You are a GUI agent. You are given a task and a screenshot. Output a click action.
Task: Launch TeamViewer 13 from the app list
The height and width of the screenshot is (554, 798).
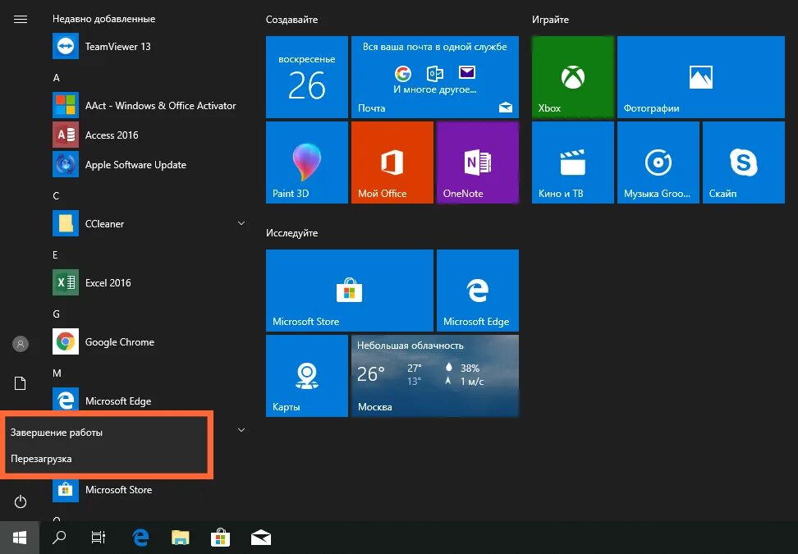click(149, 46)
